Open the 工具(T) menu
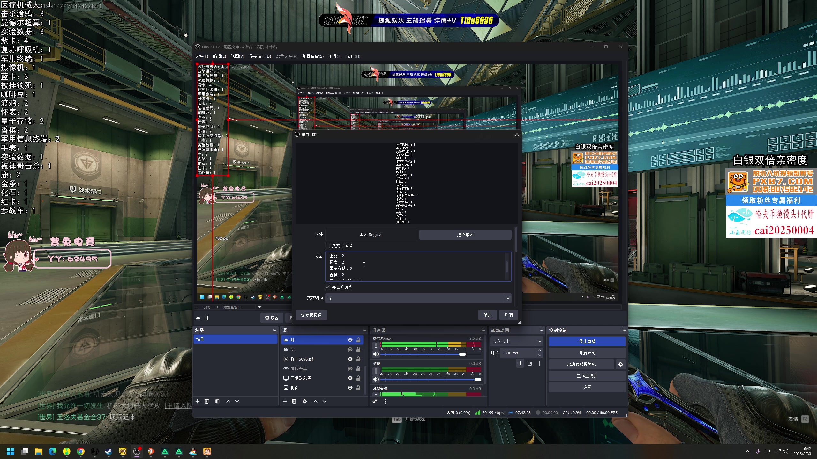The image size is (817, 459). 335,56
